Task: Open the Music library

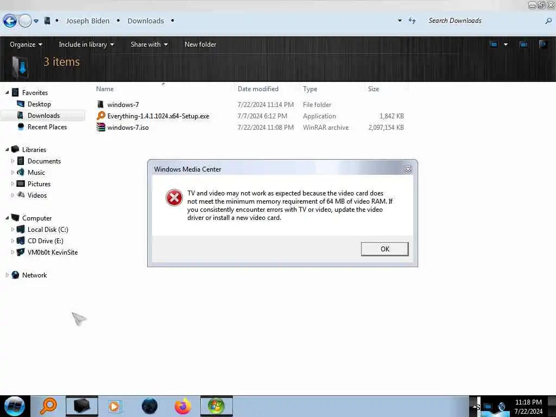Action: pos(36,172)
